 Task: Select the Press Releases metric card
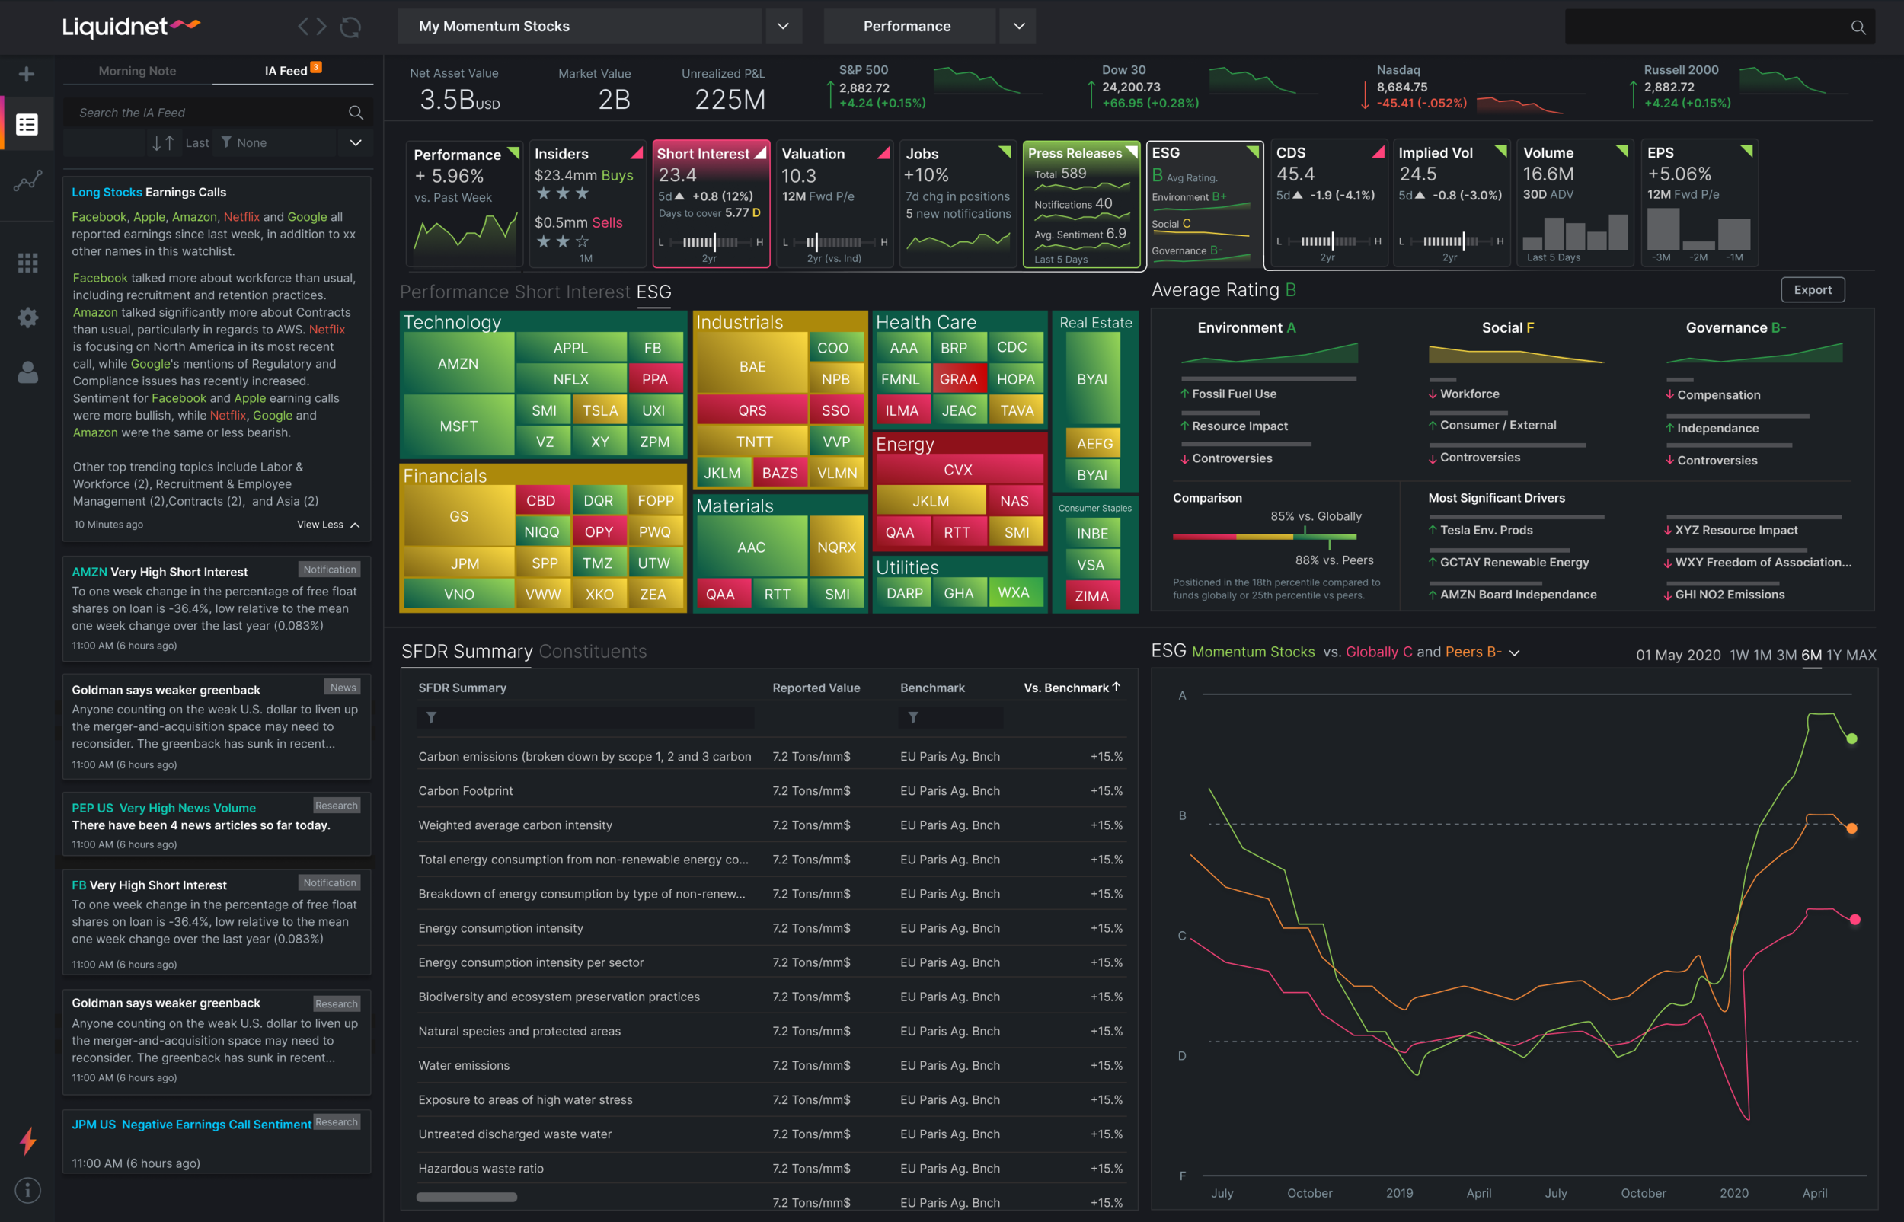[x=1081, y=204]
